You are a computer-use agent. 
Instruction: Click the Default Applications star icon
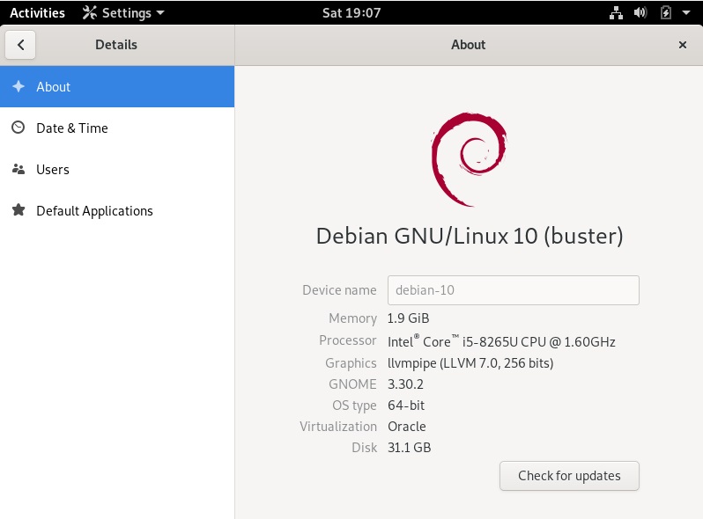tap(18, 210)
